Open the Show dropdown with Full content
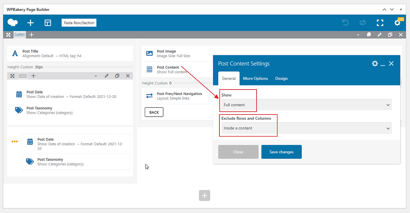 (307, 105)
